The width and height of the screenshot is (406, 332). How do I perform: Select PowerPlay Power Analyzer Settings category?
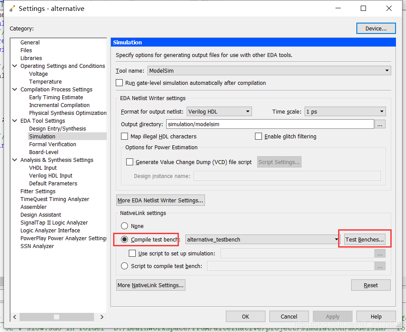tap(64, 238)
